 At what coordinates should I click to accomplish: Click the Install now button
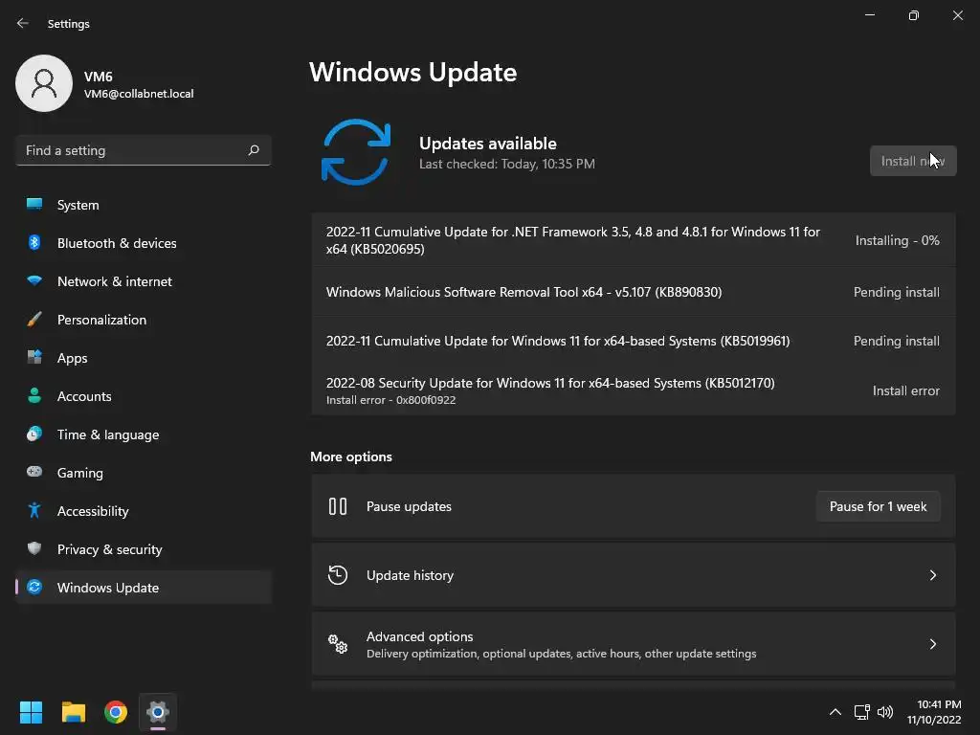click(913, 161)
